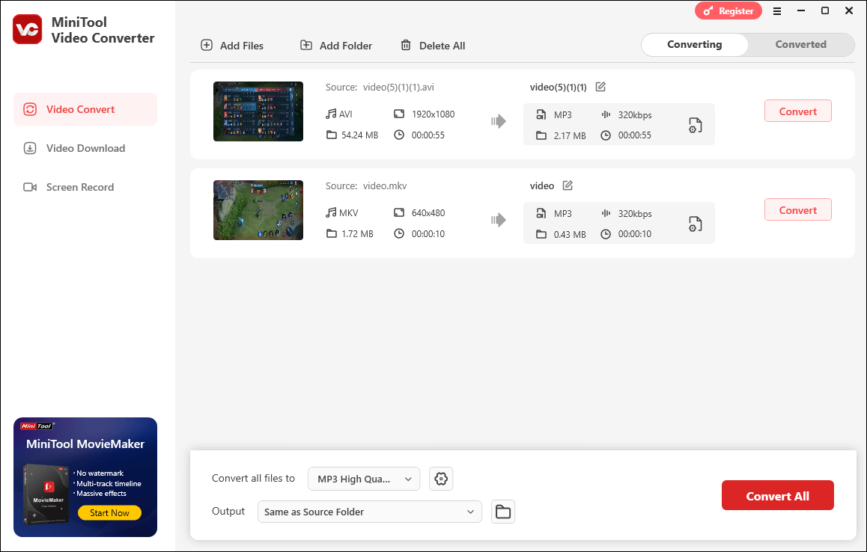Screen dimensions: 867x552
Task: Click the conversion arrow in video.mkv row
Action: 499,220
